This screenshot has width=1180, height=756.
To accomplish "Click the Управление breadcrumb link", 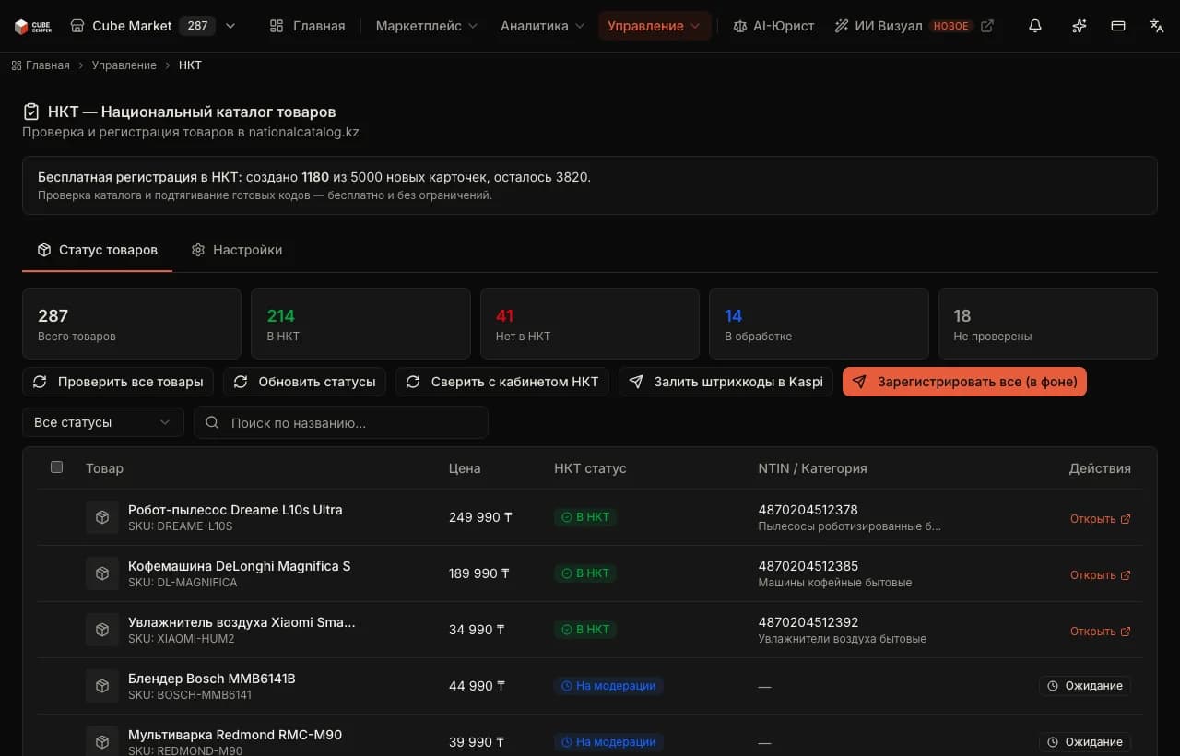I will 124,65.
